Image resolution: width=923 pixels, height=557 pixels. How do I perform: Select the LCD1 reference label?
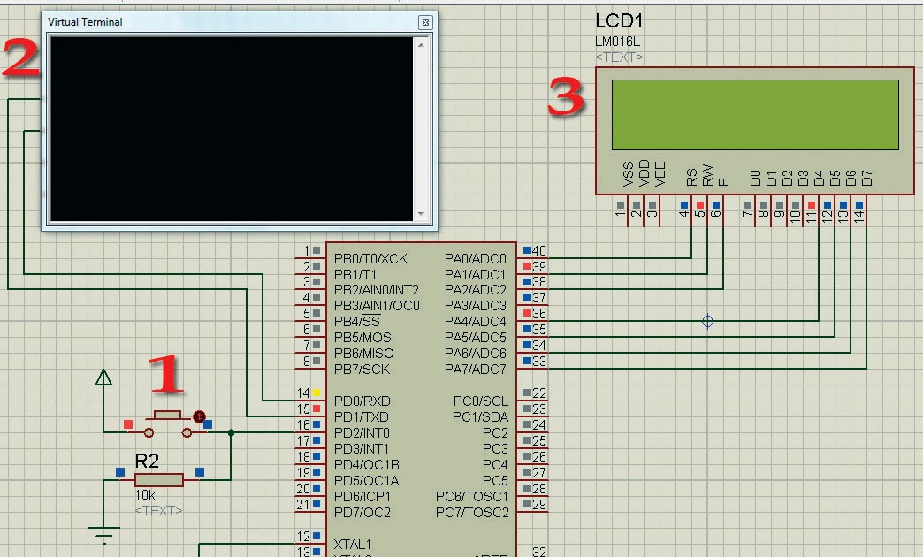point(619,21)
